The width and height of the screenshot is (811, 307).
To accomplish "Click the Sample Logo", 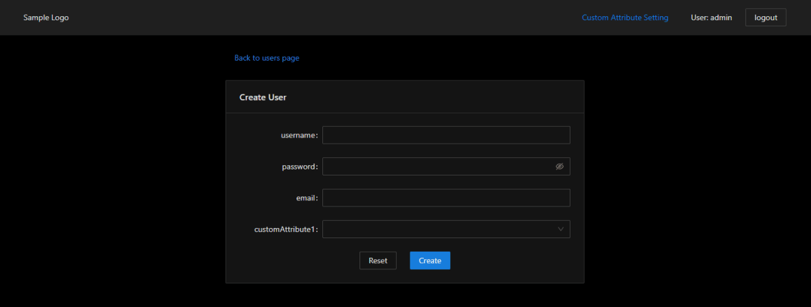I will point(46,18).
